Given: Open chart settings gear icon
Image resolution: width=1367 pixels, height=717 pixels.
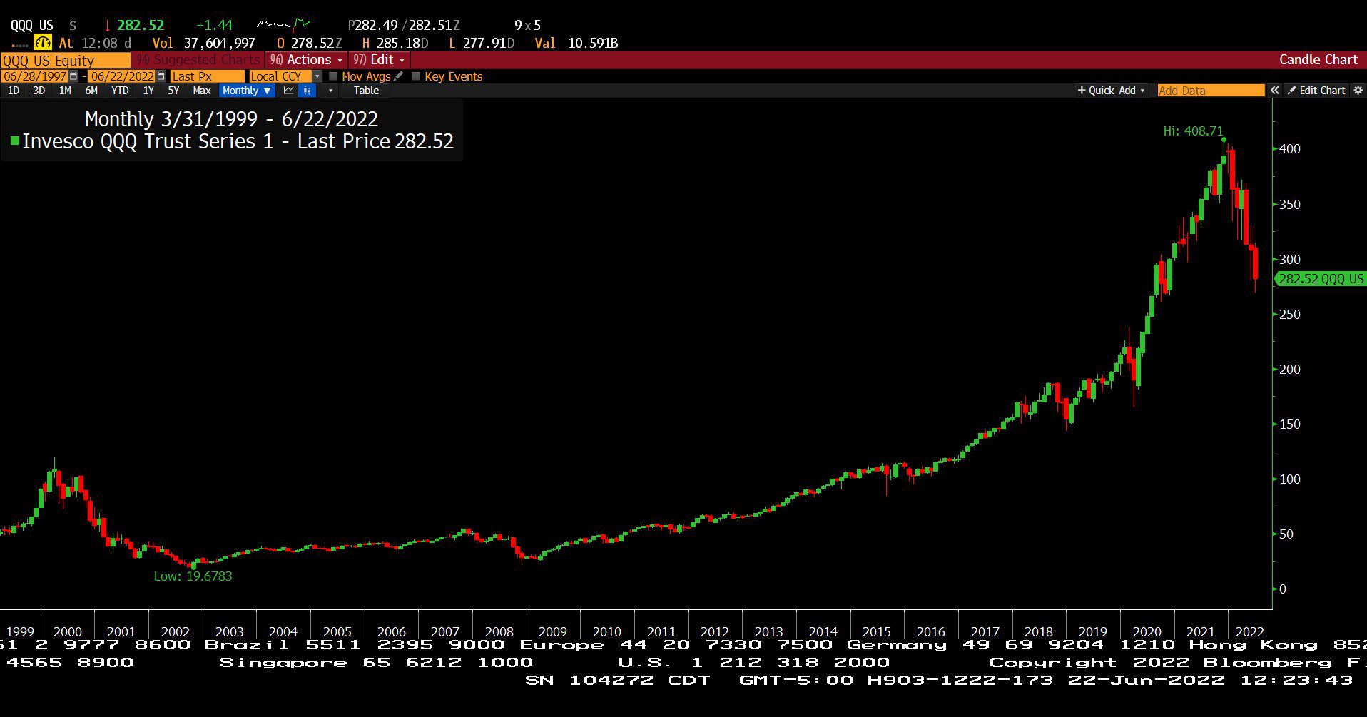Looking at the screenshot, I should click(1358, 91).
